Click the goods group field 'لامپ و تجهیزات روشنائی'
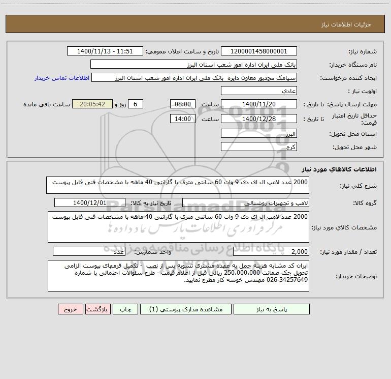Screen dimensions: 391x379 (x=246, y=202)
